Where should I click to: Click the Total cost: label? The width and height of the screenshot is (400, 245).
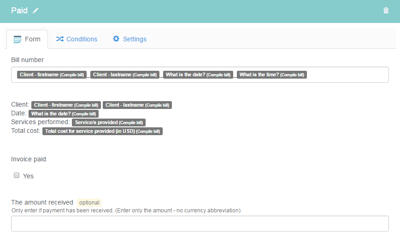coord(25,131)
